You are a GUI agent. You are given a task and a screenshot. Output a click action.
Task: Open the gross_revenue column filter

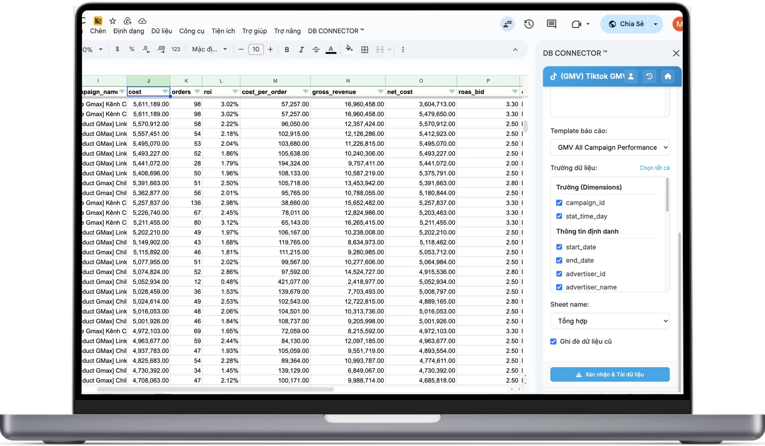click(381, 92)
